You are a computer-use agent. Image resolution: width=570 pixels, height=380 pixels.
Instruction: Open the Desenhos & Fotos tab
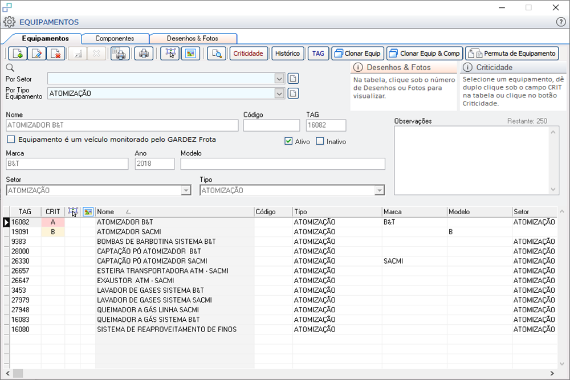click(x=192, y=39)
